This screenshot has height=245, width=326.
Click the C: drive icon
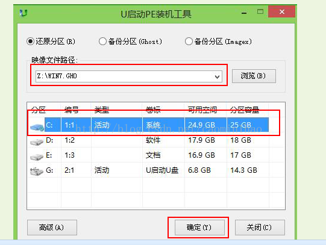click(x=37, y=127)
